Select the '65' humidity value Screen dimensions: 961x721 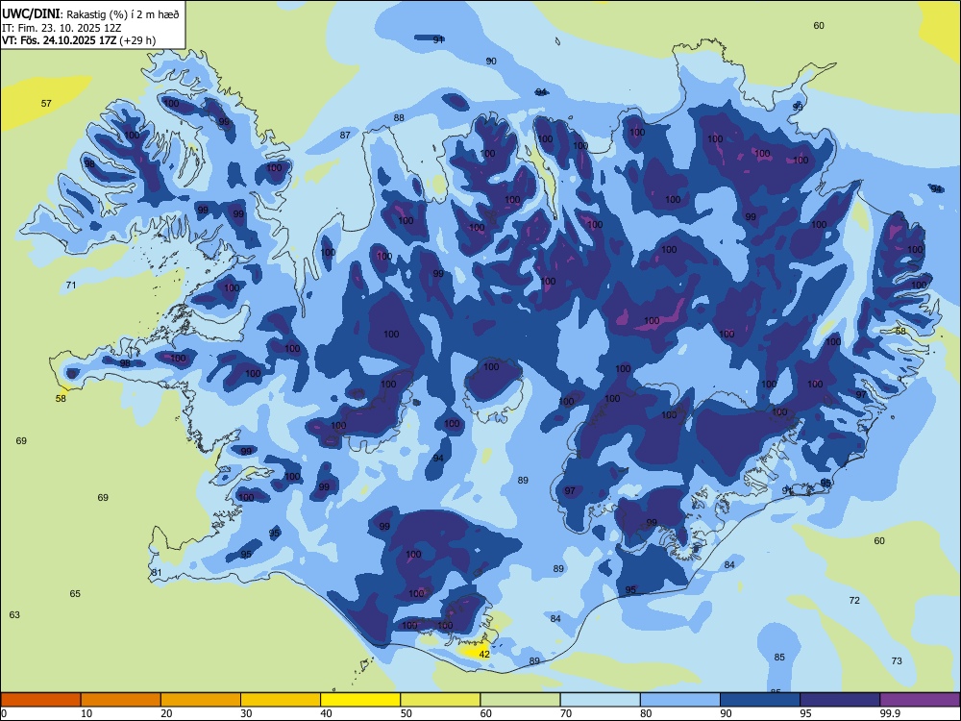click(75, 593)
